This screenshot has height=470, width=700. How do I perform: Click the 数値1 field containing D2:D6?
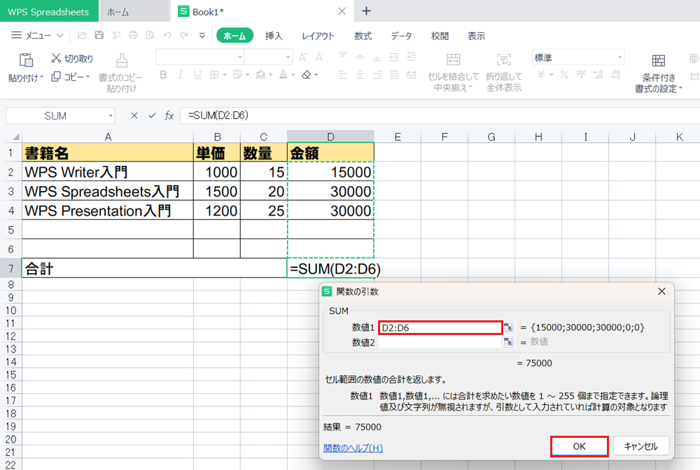point(440,327)
